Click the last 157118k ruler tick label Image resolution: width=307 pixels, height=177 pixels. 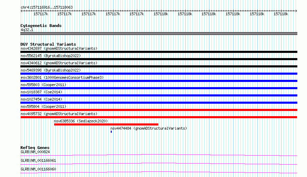coord(281,14)
